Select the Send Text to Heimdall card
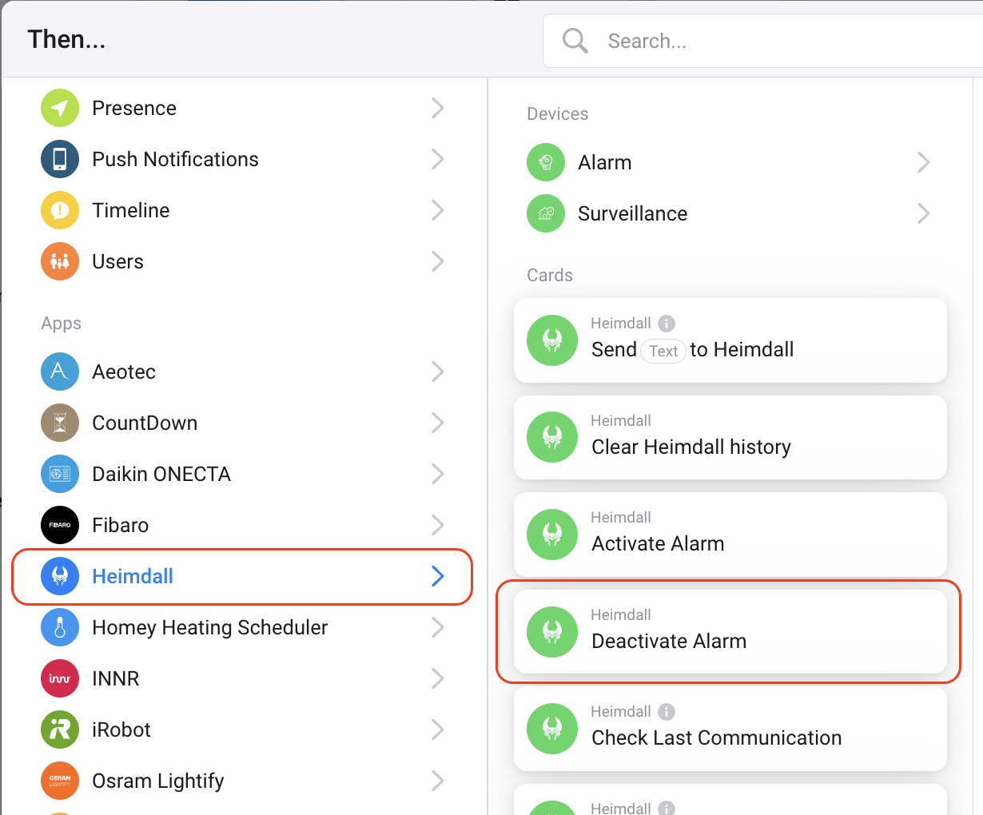Screen dimensions: 983x815 pos(730,340)
